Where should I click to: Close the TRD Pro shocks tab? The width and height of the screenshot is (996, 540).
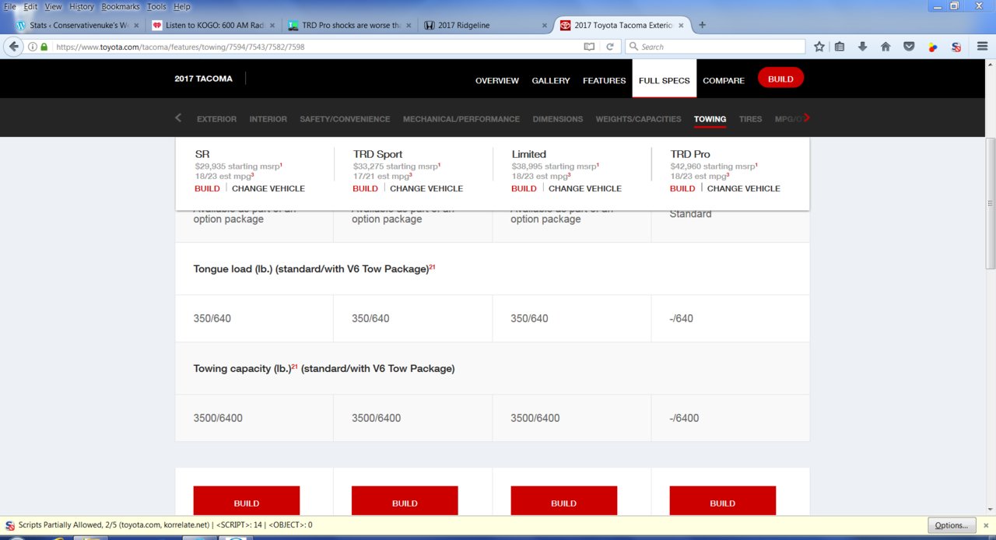pyautogui.click(x=409, y=25)
